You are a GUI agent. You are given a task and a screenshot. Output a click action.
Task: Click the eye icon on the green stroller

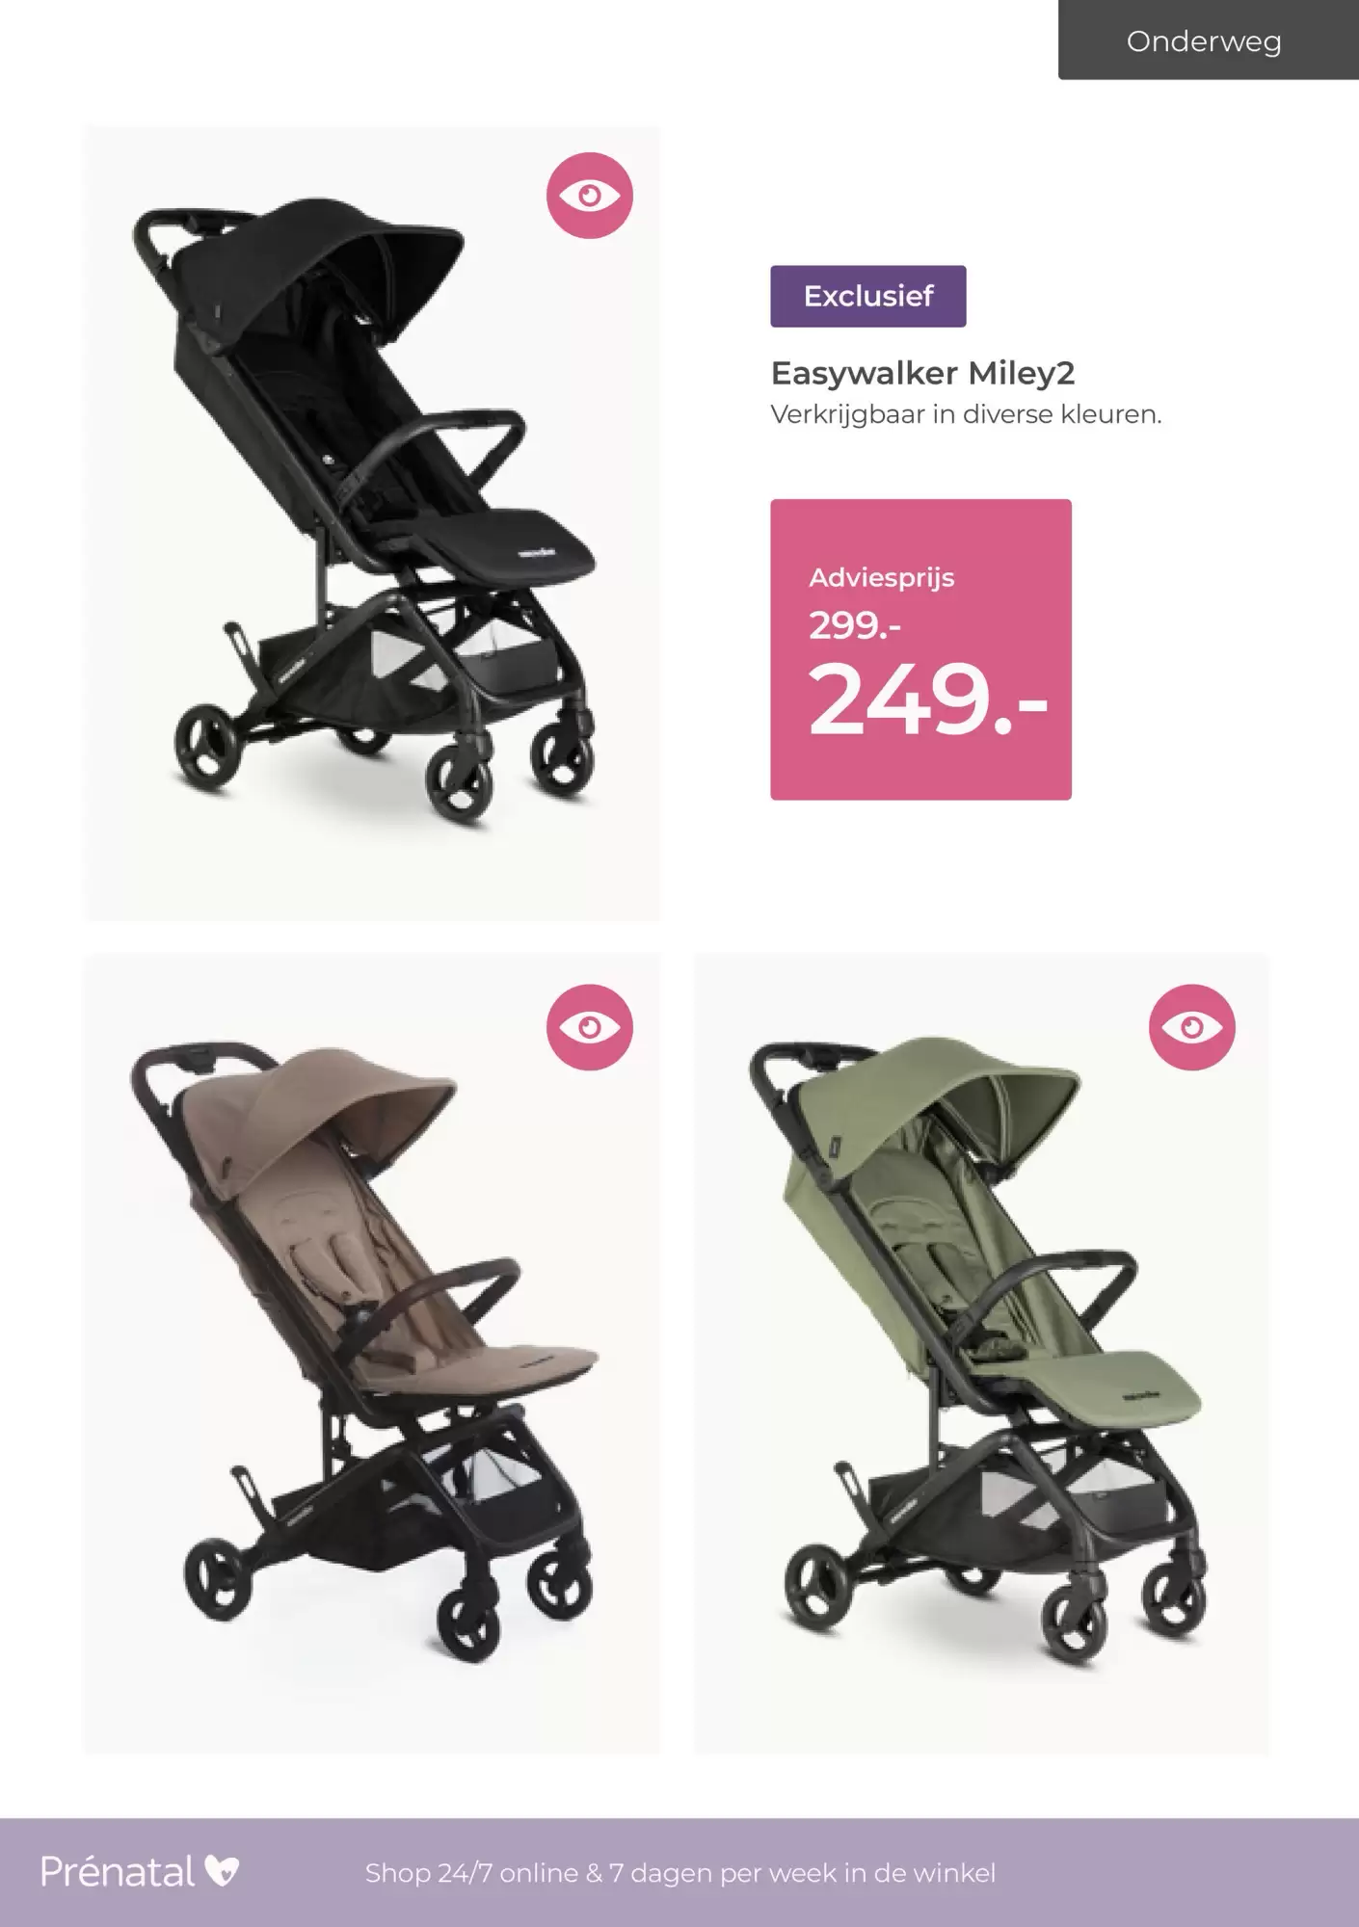(x=1192, y=1027)
